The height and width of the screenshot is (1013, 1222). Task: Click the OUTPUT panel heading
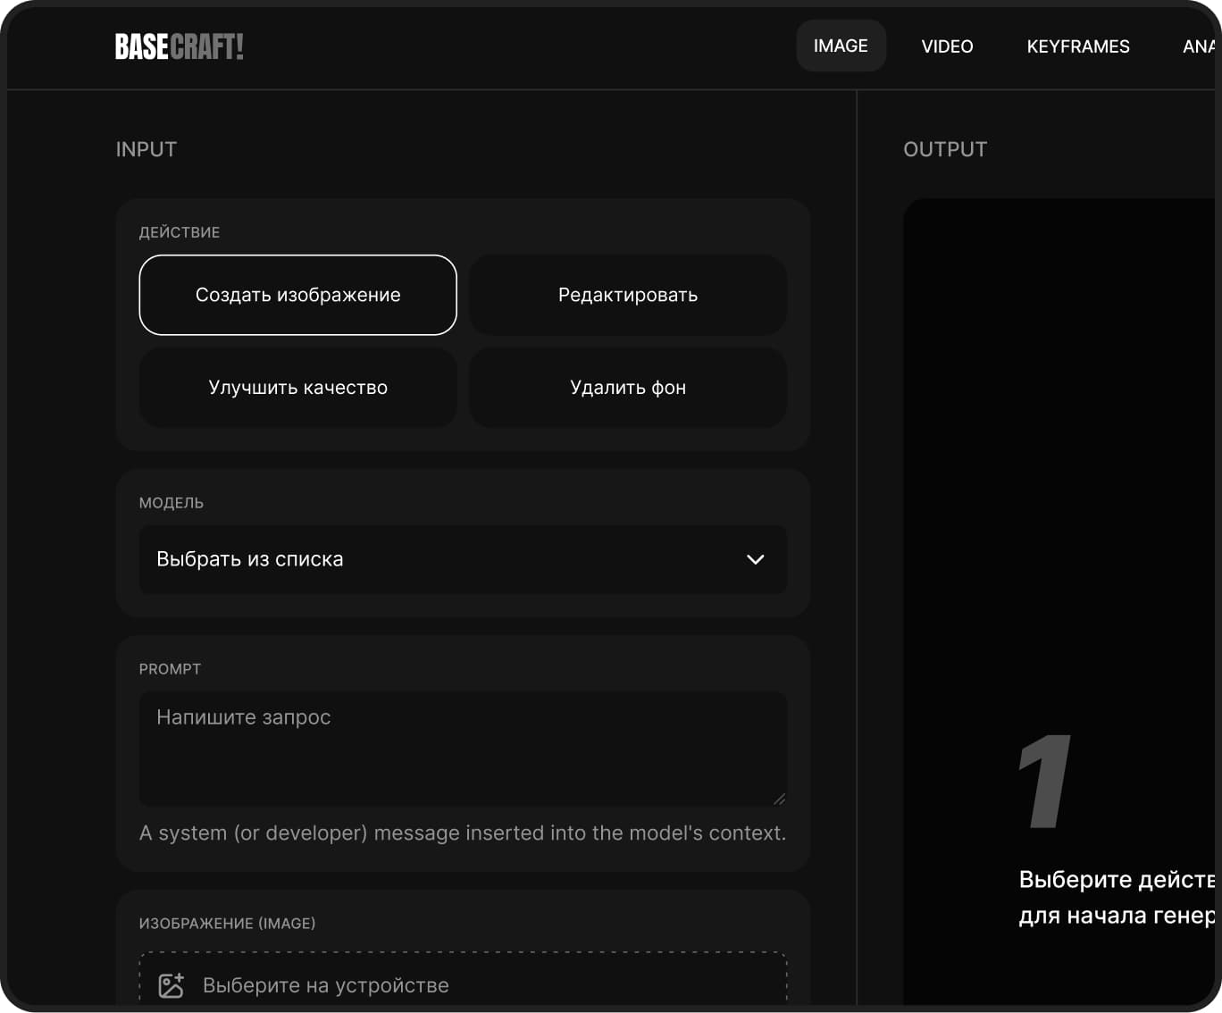coord(944,149)
